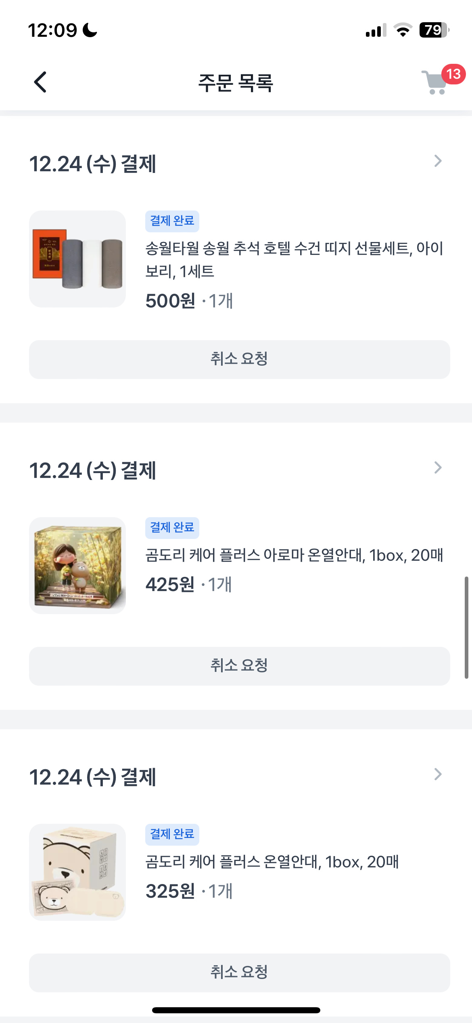Click the vertical scrollbar indicator
Screen dimensions: 472x1023
coord(466,627)
